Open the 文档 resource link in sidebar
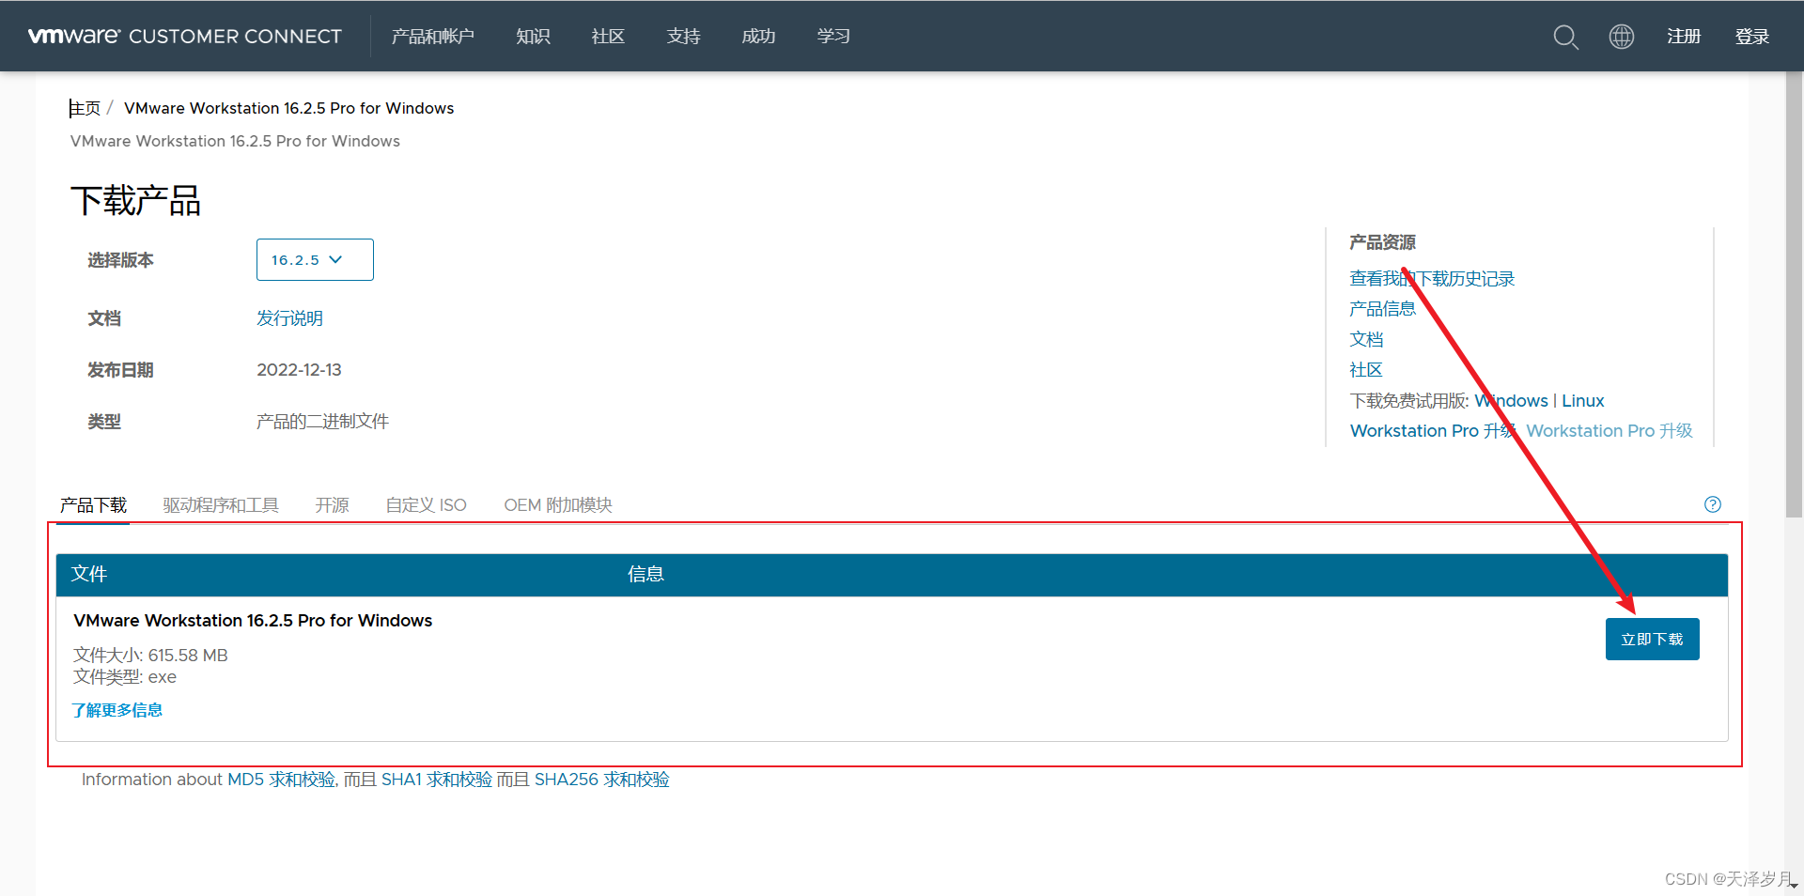 [1366, 339]
